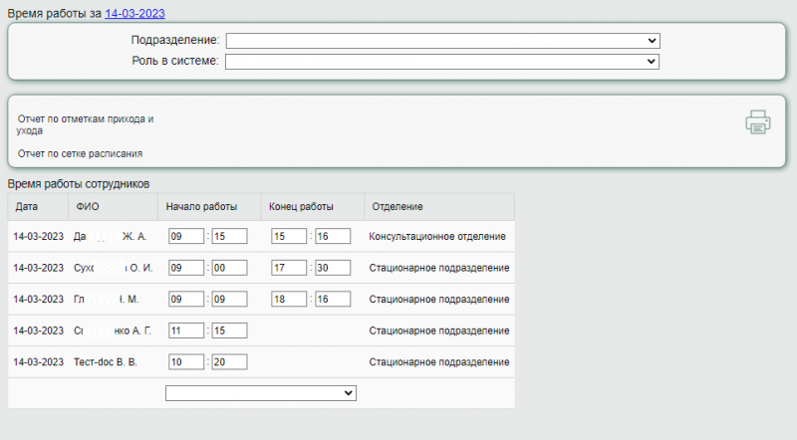The width and height of the screenshot is (797, 440).
Task: Click start hour field showing 11
Action: [x=186, y=330]
